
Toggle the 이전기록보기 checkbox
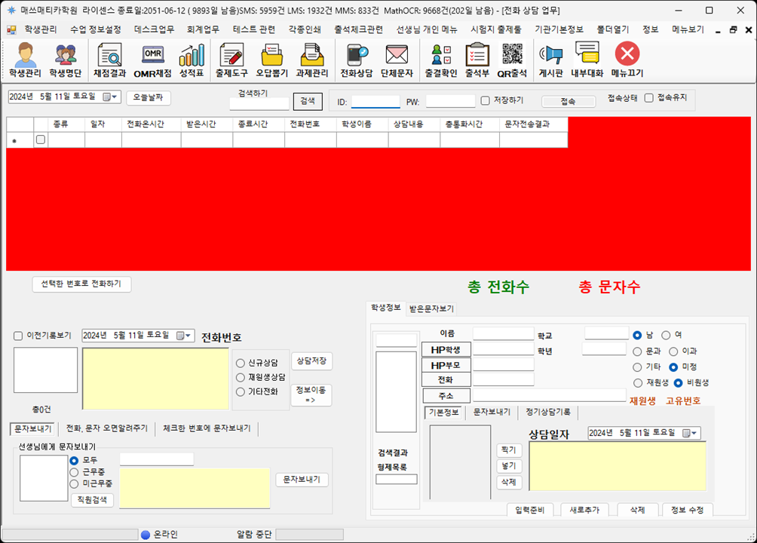[x=18, y=336]
